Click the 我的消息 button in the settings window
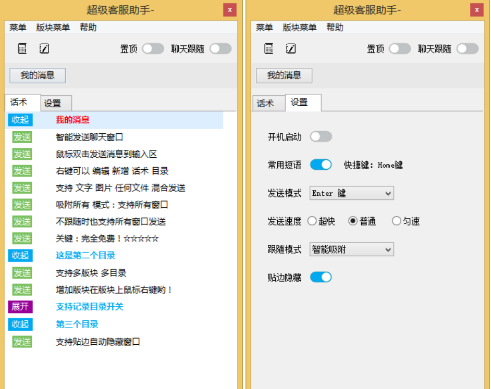Viewport: 491px width, 389px height. pyautogui.click(x=284, y=76)
